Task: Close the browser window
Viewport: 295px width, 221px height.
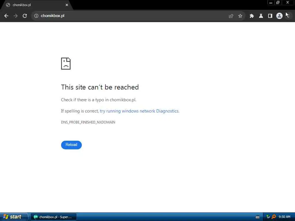Action: 288,3
